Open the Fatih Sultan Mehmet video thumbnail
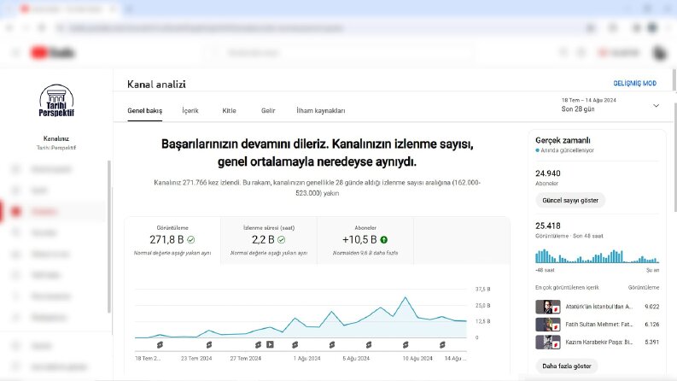This screenshot has height=381, width=677. [548, 325]
